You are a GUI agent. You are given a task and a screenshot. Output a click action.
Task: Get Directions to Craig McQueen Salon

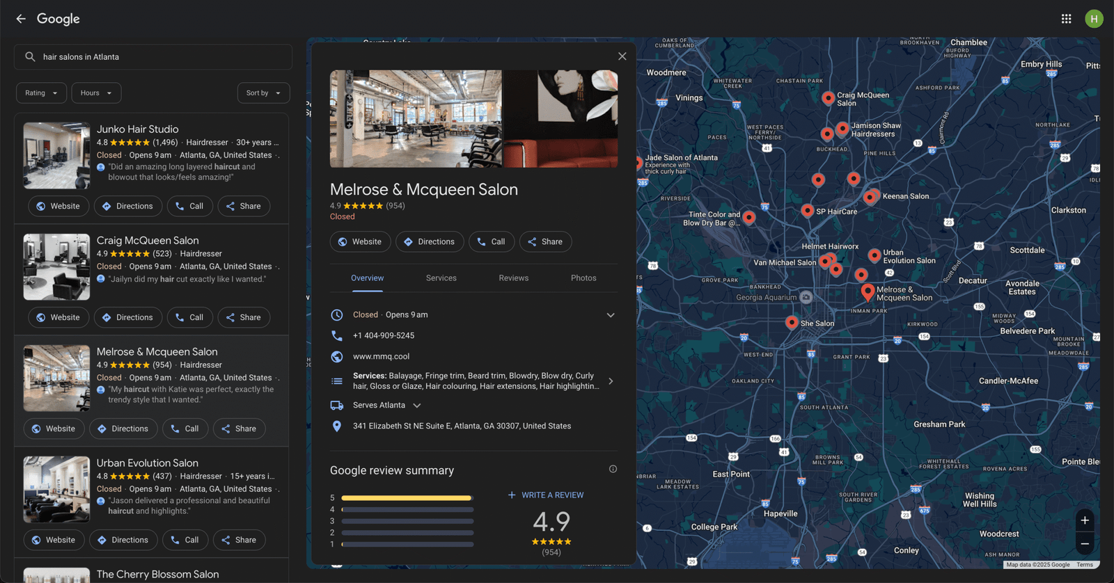tap(128, 317)
